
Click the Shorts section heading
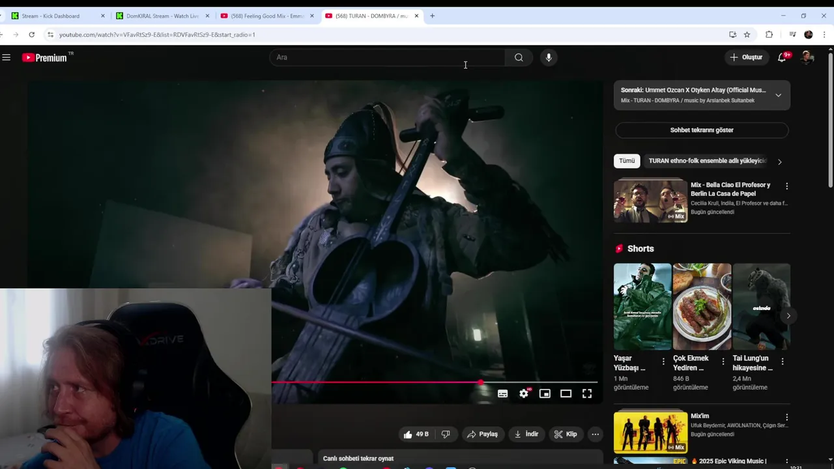click(640, 249)
